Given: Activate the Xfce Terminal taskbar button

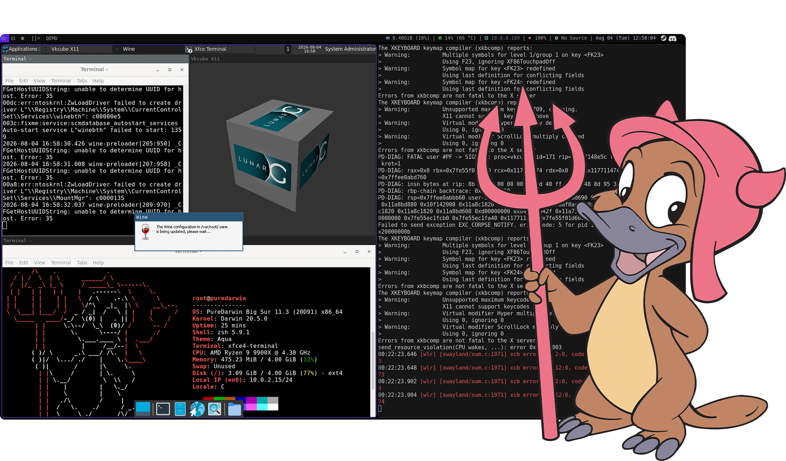Looking at the screenshot, I should pos(220,49).
